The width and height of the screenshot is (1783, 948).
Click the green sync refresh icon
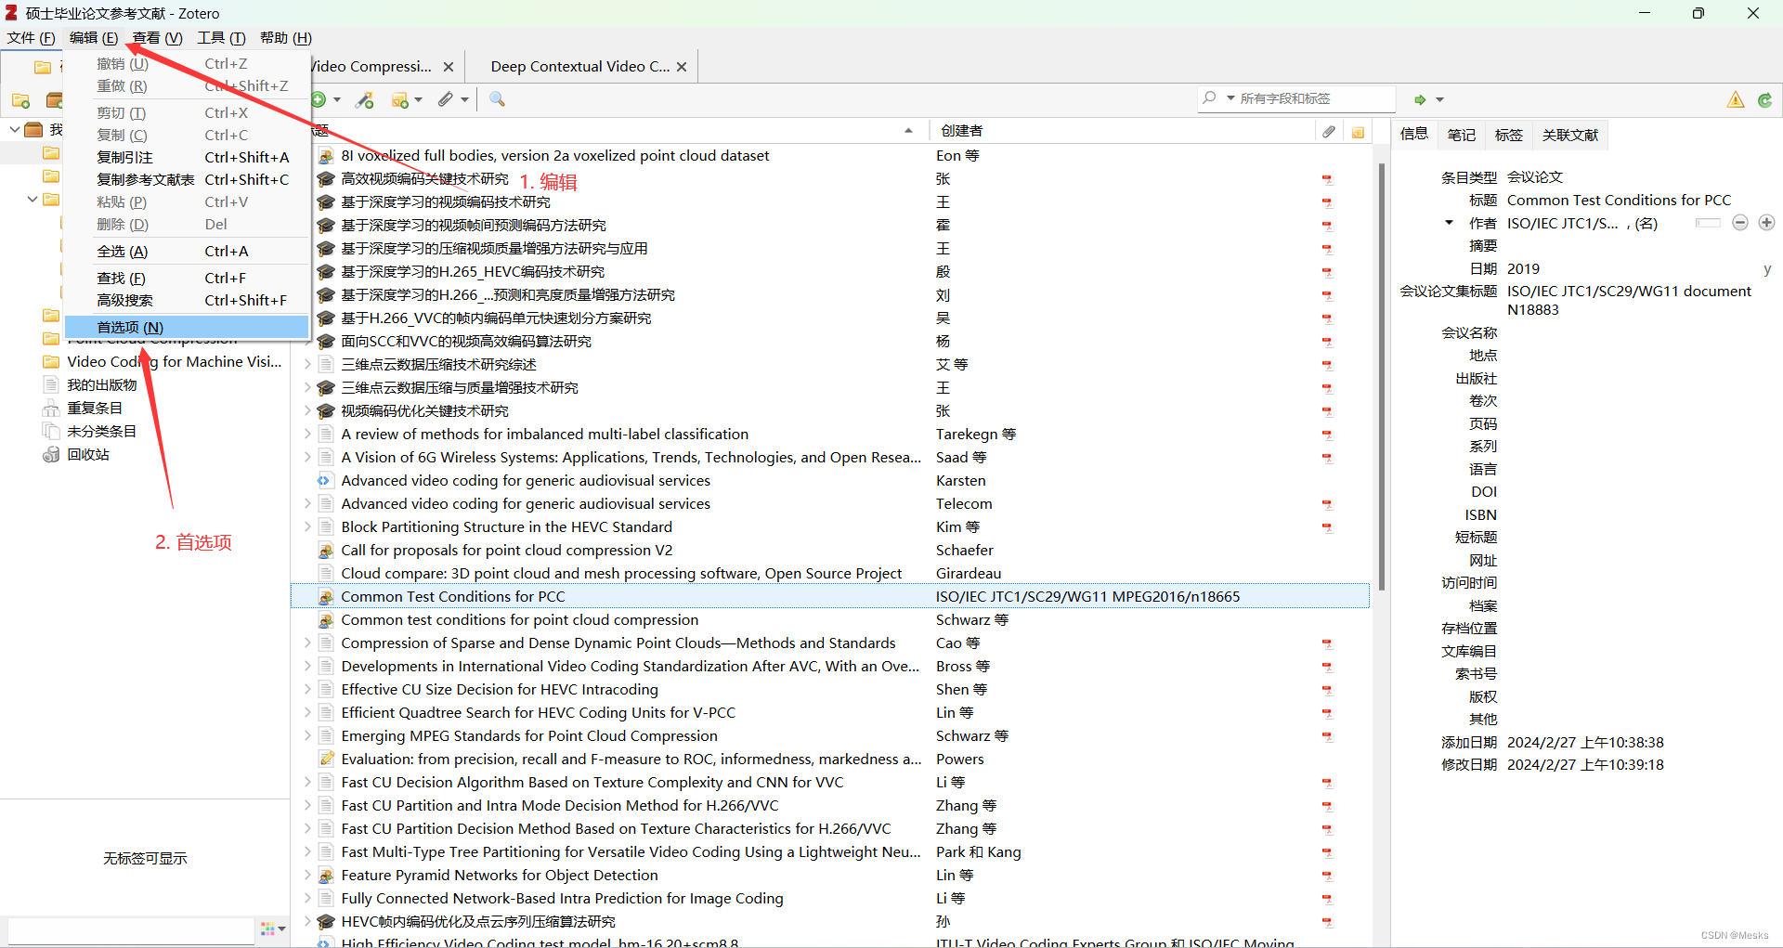[1764, 99]
